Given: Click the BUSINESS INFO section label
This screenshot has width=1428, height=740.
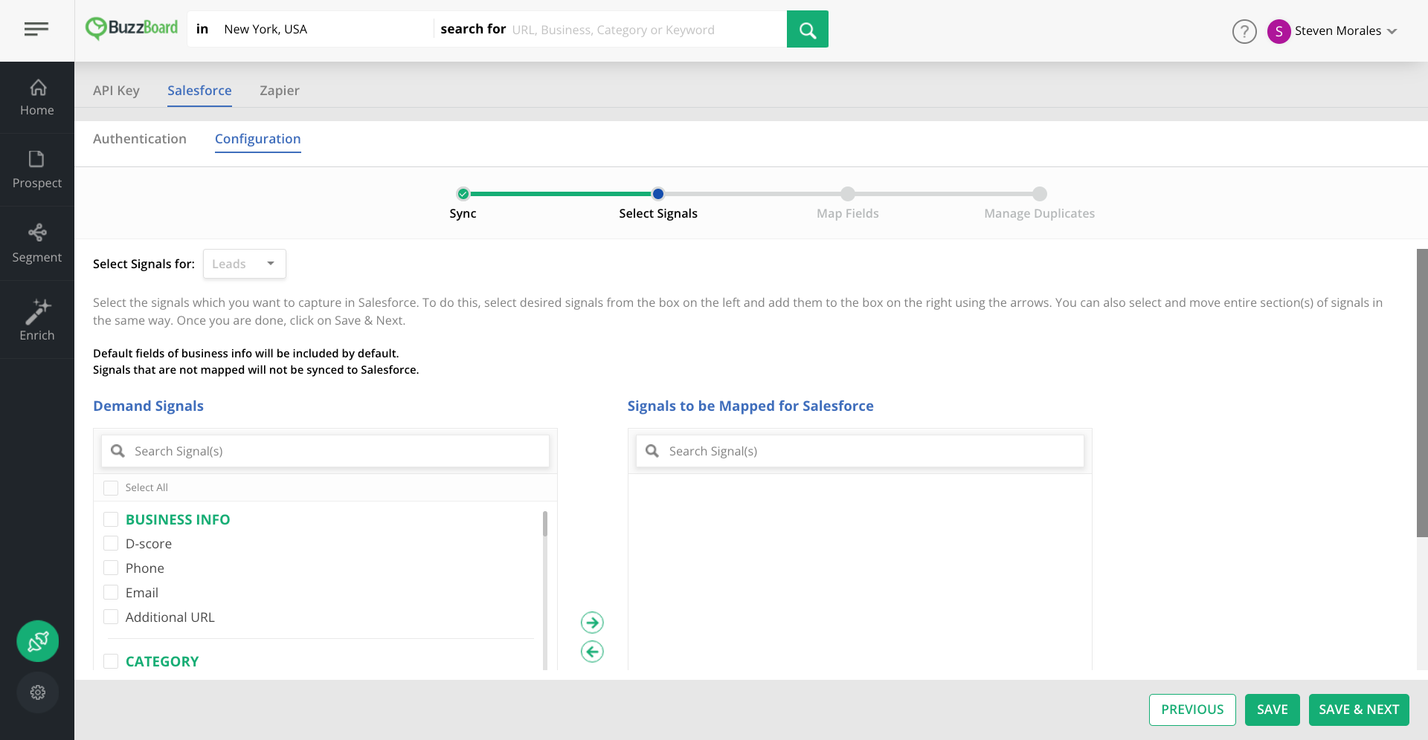Looking at the screenshot, I should coord(178,519).
